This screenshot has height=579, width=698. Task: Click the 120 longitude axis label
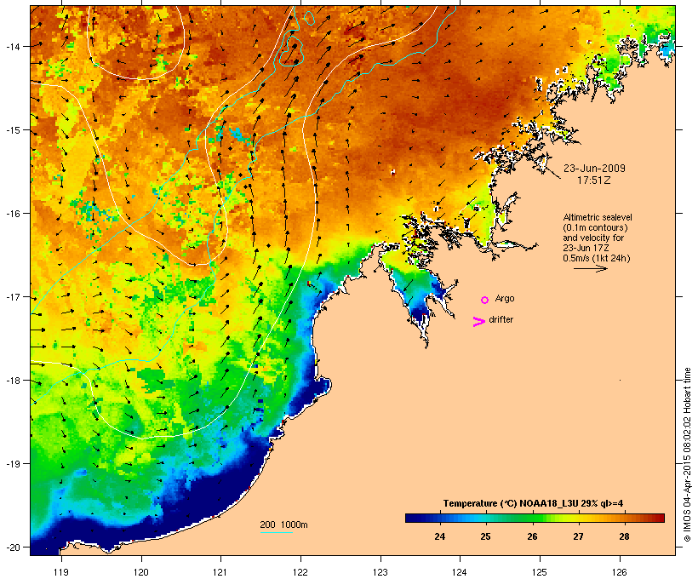[x=141, y=572]
